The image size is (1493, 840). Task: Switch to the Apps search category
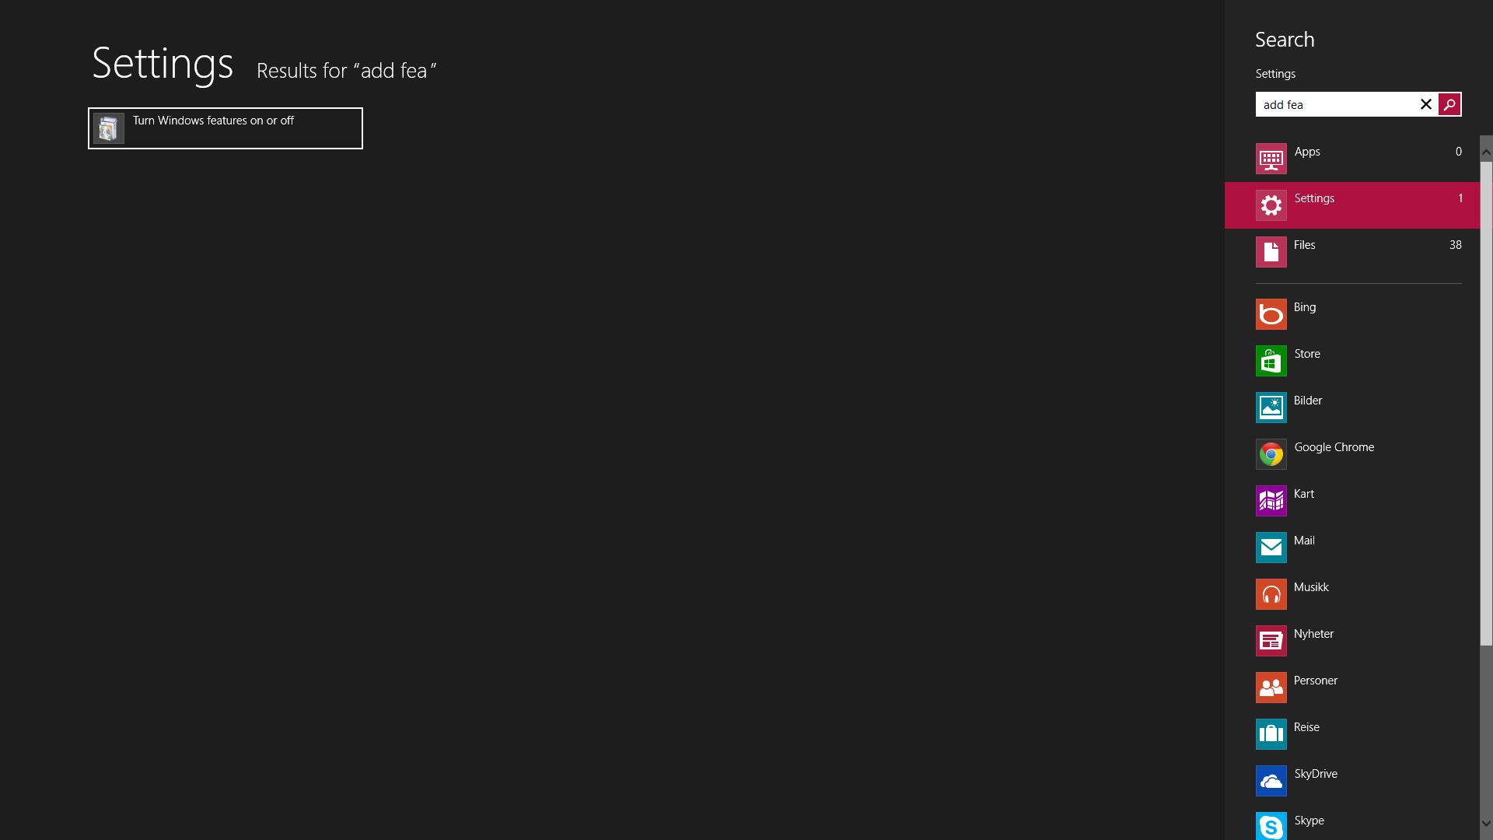click(x=1352, y=159)
